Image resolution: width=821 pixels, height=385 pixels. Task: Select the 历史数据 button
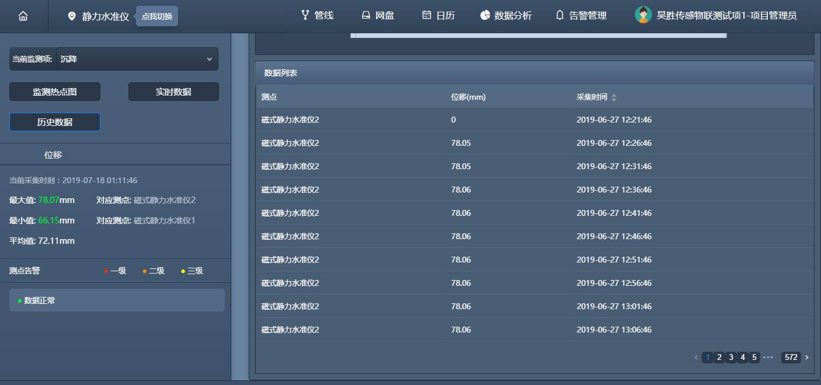pos(55,122)
